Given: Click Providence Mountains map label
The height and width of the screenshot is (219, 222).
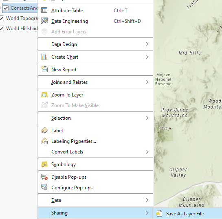Looking at the screenshot, I should coord(175,113).
